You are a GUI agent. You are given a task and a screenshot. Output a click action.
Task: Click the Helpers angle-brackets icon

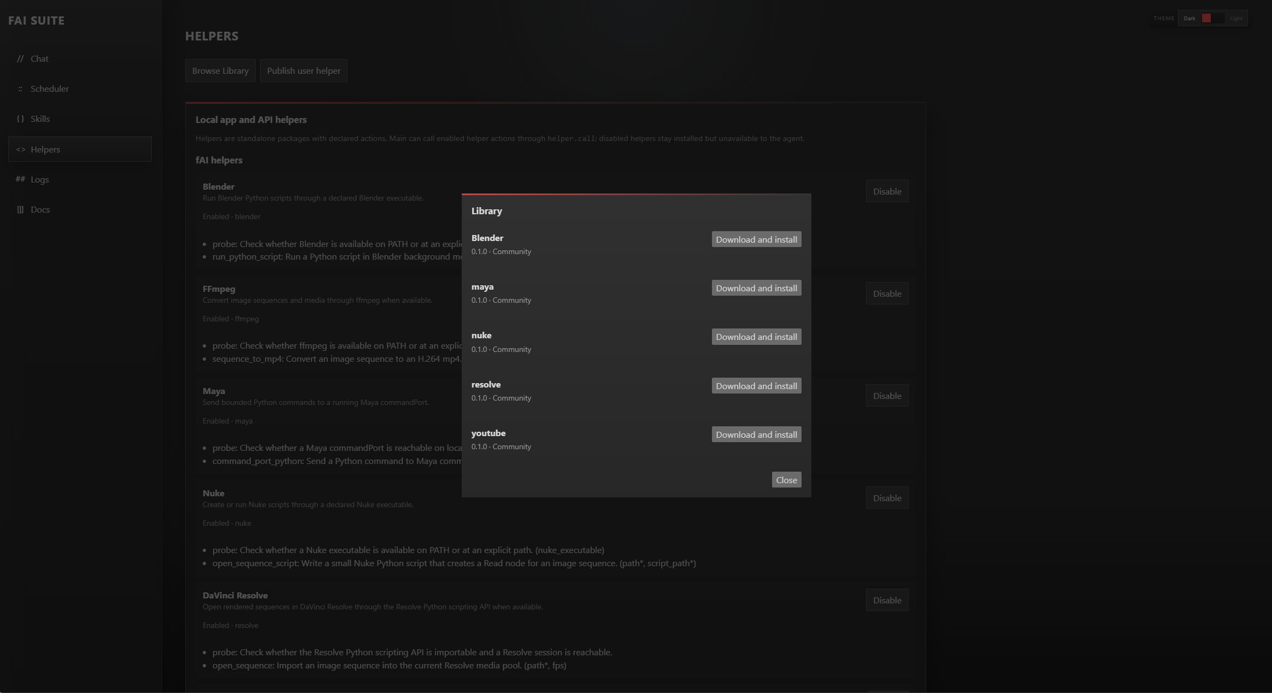point(20,149)
